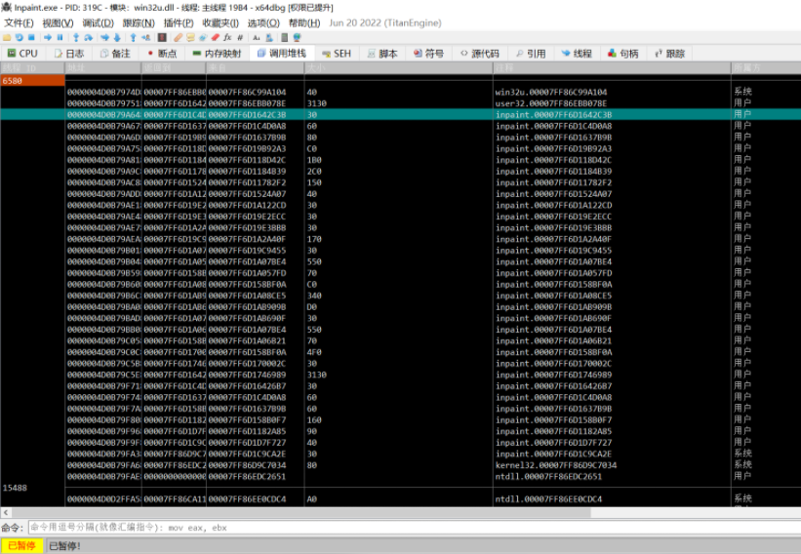Launch the Scylla plugin icon
Screen dimensions: 801x554
coord(162,37)
